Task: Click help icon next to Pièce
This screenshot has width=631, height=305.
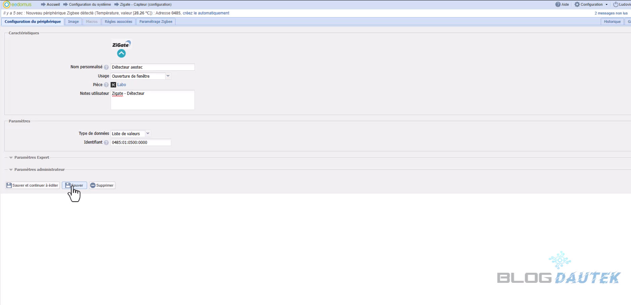Action: click(x=106, y=85)
